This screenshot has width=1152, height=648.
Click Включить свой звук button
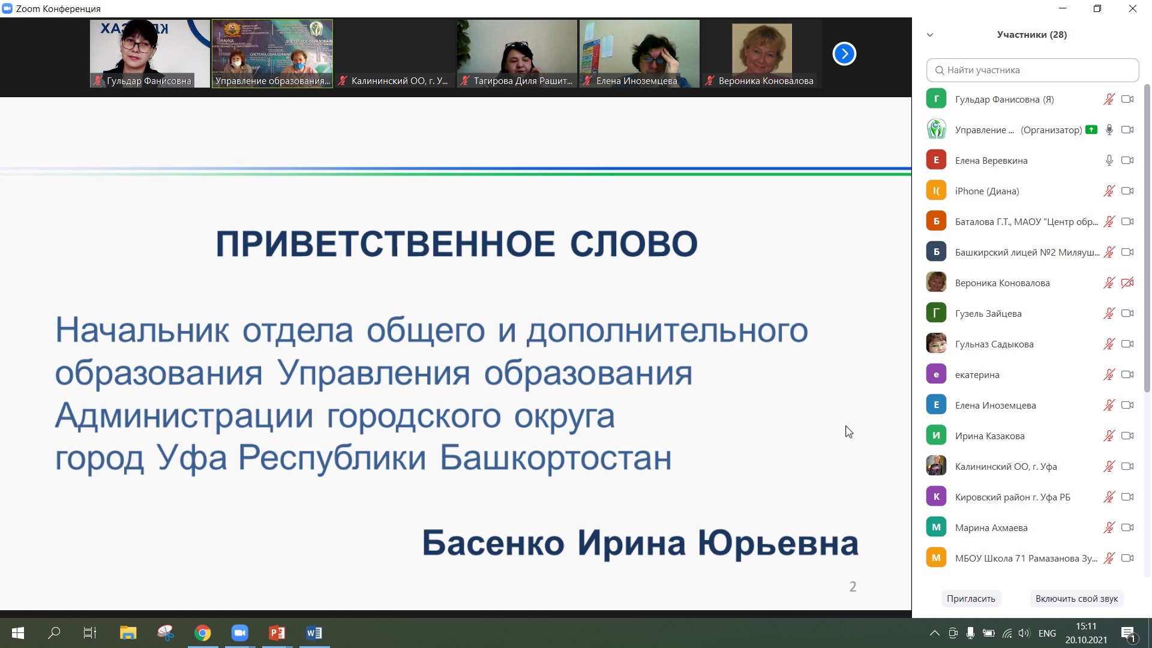1076,599
